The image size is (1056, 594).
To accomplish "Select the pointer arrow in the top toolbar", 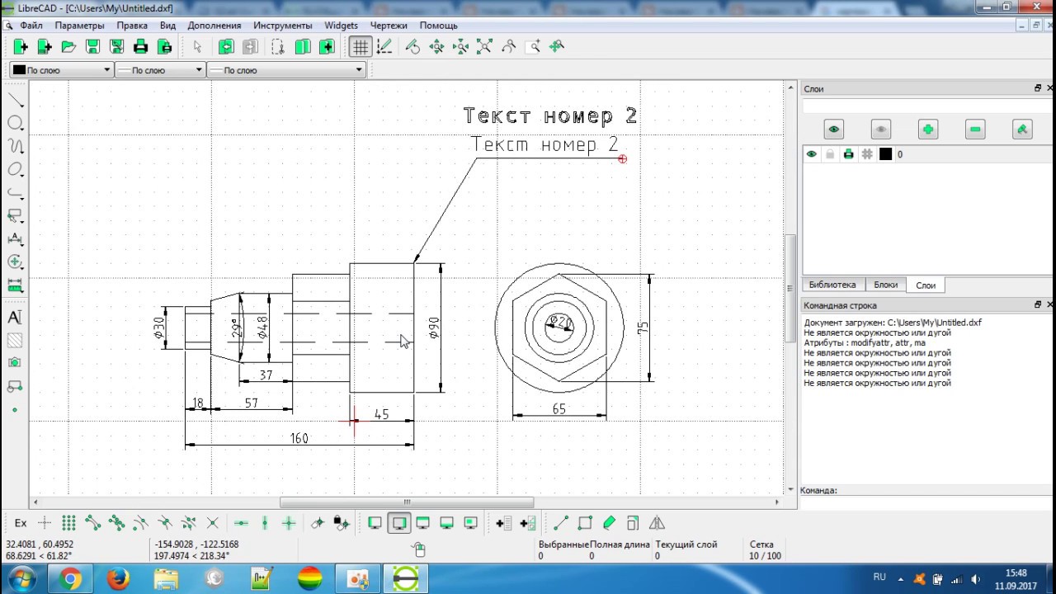I will tap(197, 47).
